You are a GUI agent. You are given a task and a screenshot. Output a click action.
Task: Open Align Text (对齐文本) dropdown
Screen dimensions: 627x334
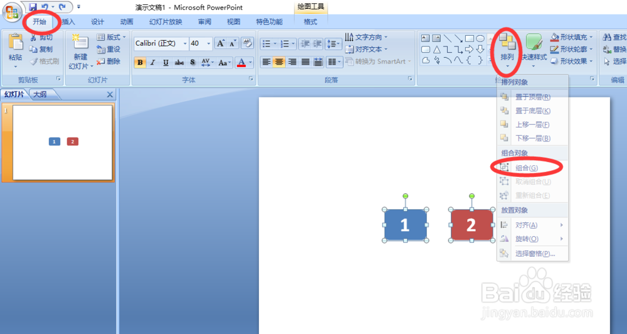pyautogui.click(x=366, y=49)
